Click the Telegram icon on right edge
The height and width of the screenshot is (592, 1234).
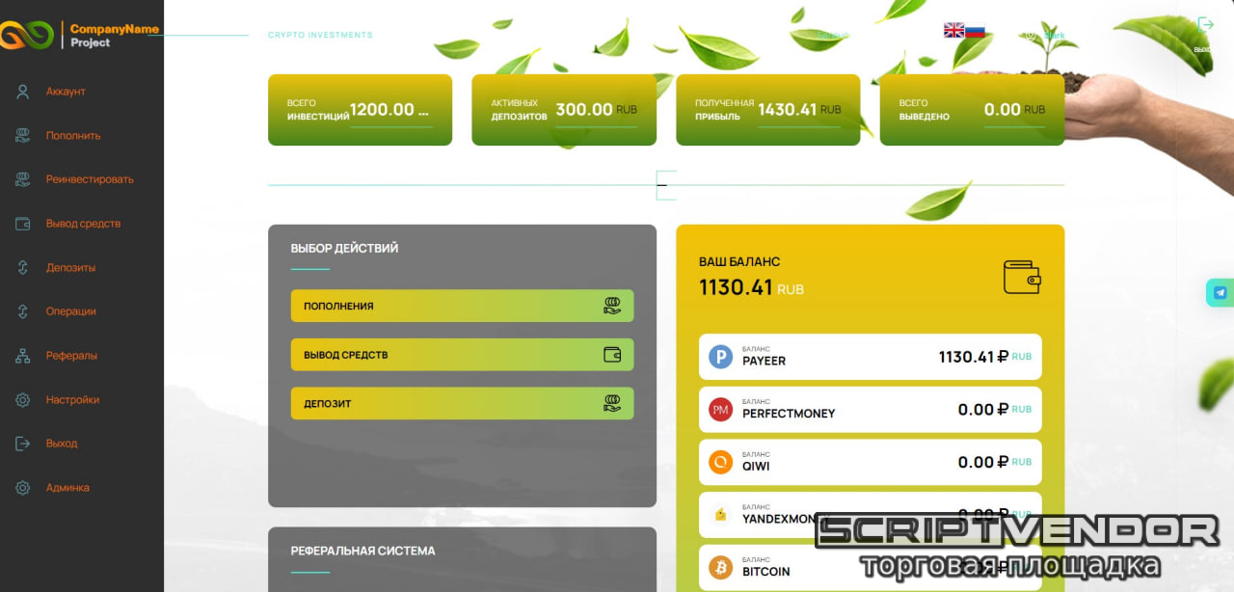[1221, 293]
